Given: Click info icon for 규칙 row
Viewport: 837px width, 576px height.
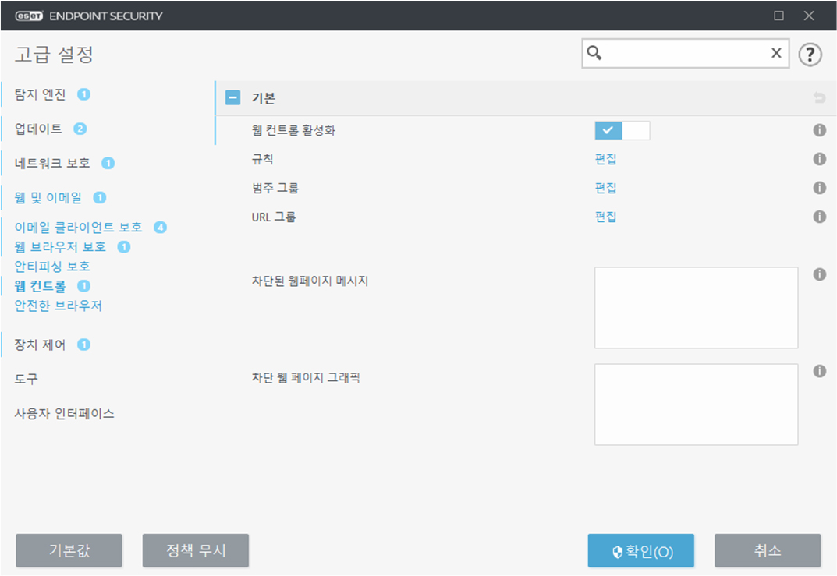Looking at the screenshot, I should click(819, 159).
